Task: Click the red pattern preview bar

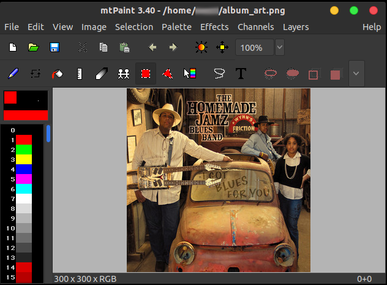Action: tap(26, 115)
